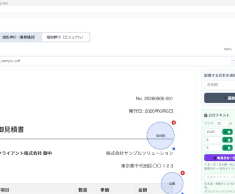The image size is (235, 194).
Task: Click the 100% zoom indicator
Action: click(228, 49)
